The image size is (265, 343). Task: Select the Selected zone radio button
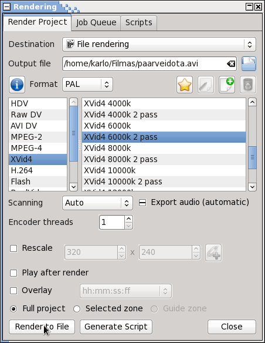[77, 309]
